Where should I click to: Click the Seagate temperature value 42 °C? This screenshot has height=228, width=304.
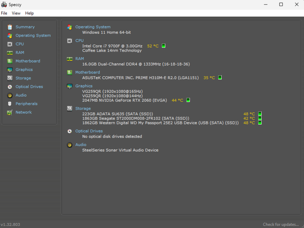249,118
